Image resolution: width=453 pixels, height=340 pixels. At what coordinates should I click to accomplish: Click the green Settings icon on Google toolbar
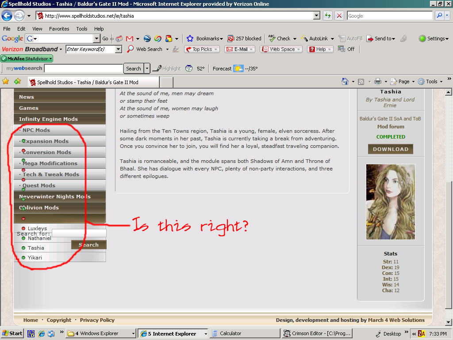[422, 39]
